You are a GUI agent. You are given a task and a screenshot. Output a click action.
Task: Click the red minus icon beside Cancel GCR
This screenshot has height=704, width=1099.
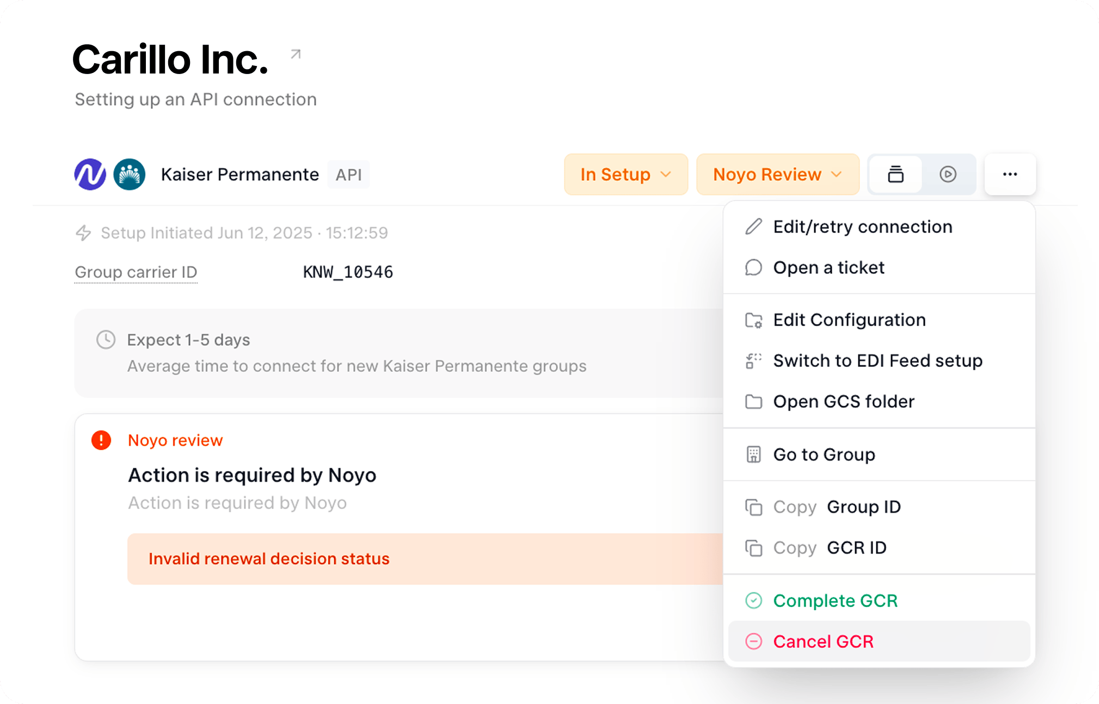click(x=753, y=641)
